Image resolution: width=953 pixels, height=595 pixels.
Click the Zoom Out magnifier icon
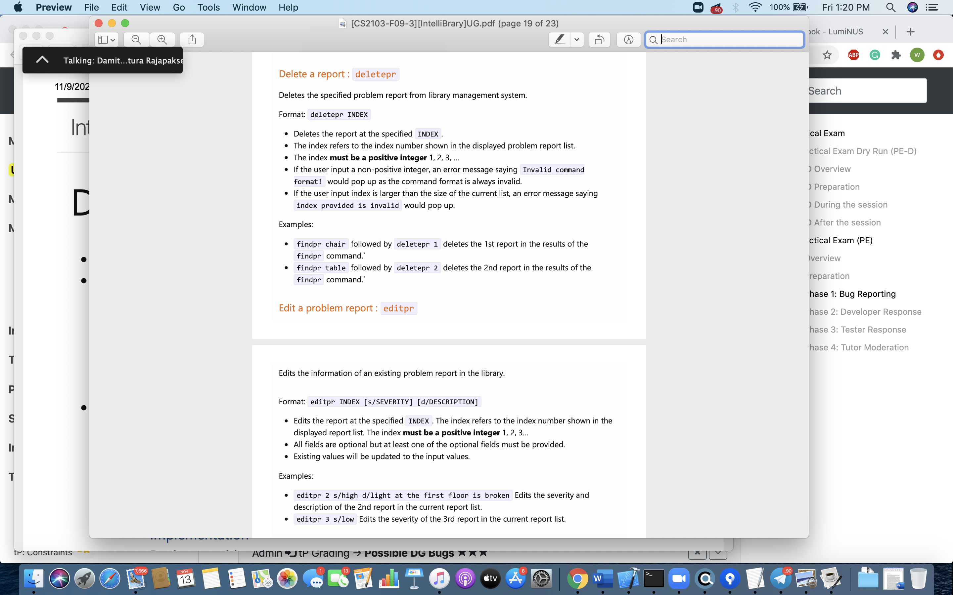coord(136,39)
